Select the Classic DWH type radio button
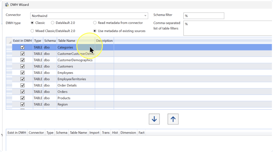This screenshot has height=152, width=273. tap(32, 23)
